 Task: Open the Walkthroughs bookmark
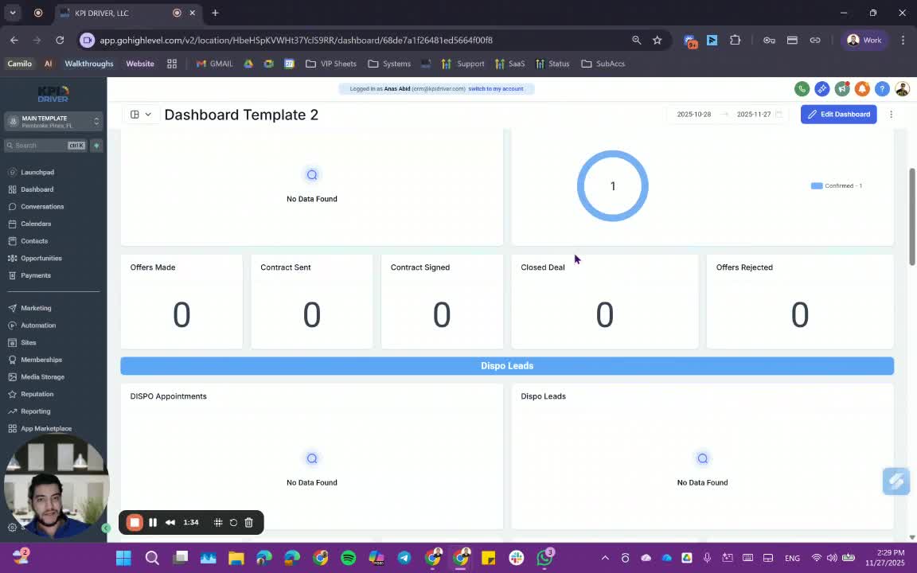(89, 64)
